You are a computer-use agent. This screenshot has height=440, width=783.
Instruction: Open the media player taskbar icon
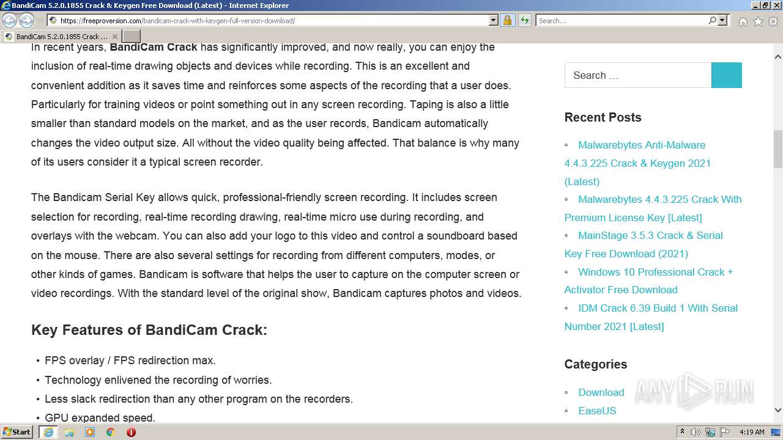point(90,432)
